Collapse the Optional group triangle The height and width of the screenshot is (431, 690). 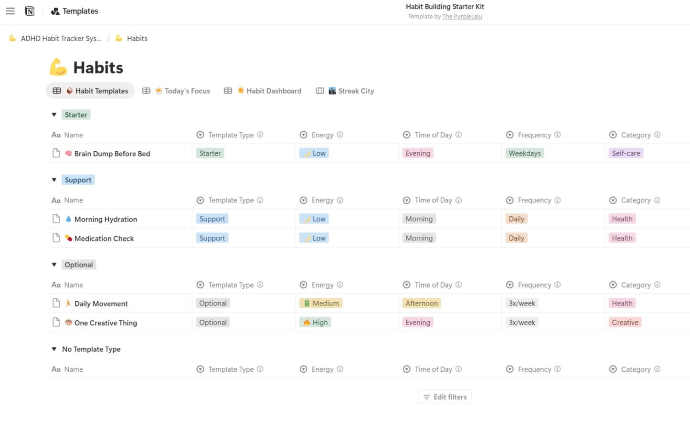54,264
